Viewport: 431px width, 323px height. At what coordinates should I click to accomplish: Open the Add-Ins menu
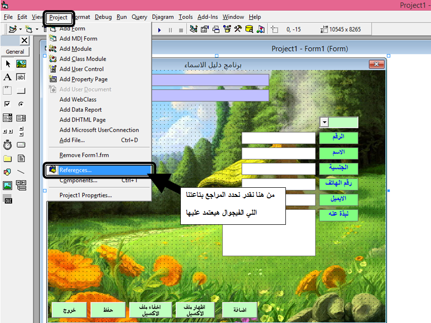[207, 17]
